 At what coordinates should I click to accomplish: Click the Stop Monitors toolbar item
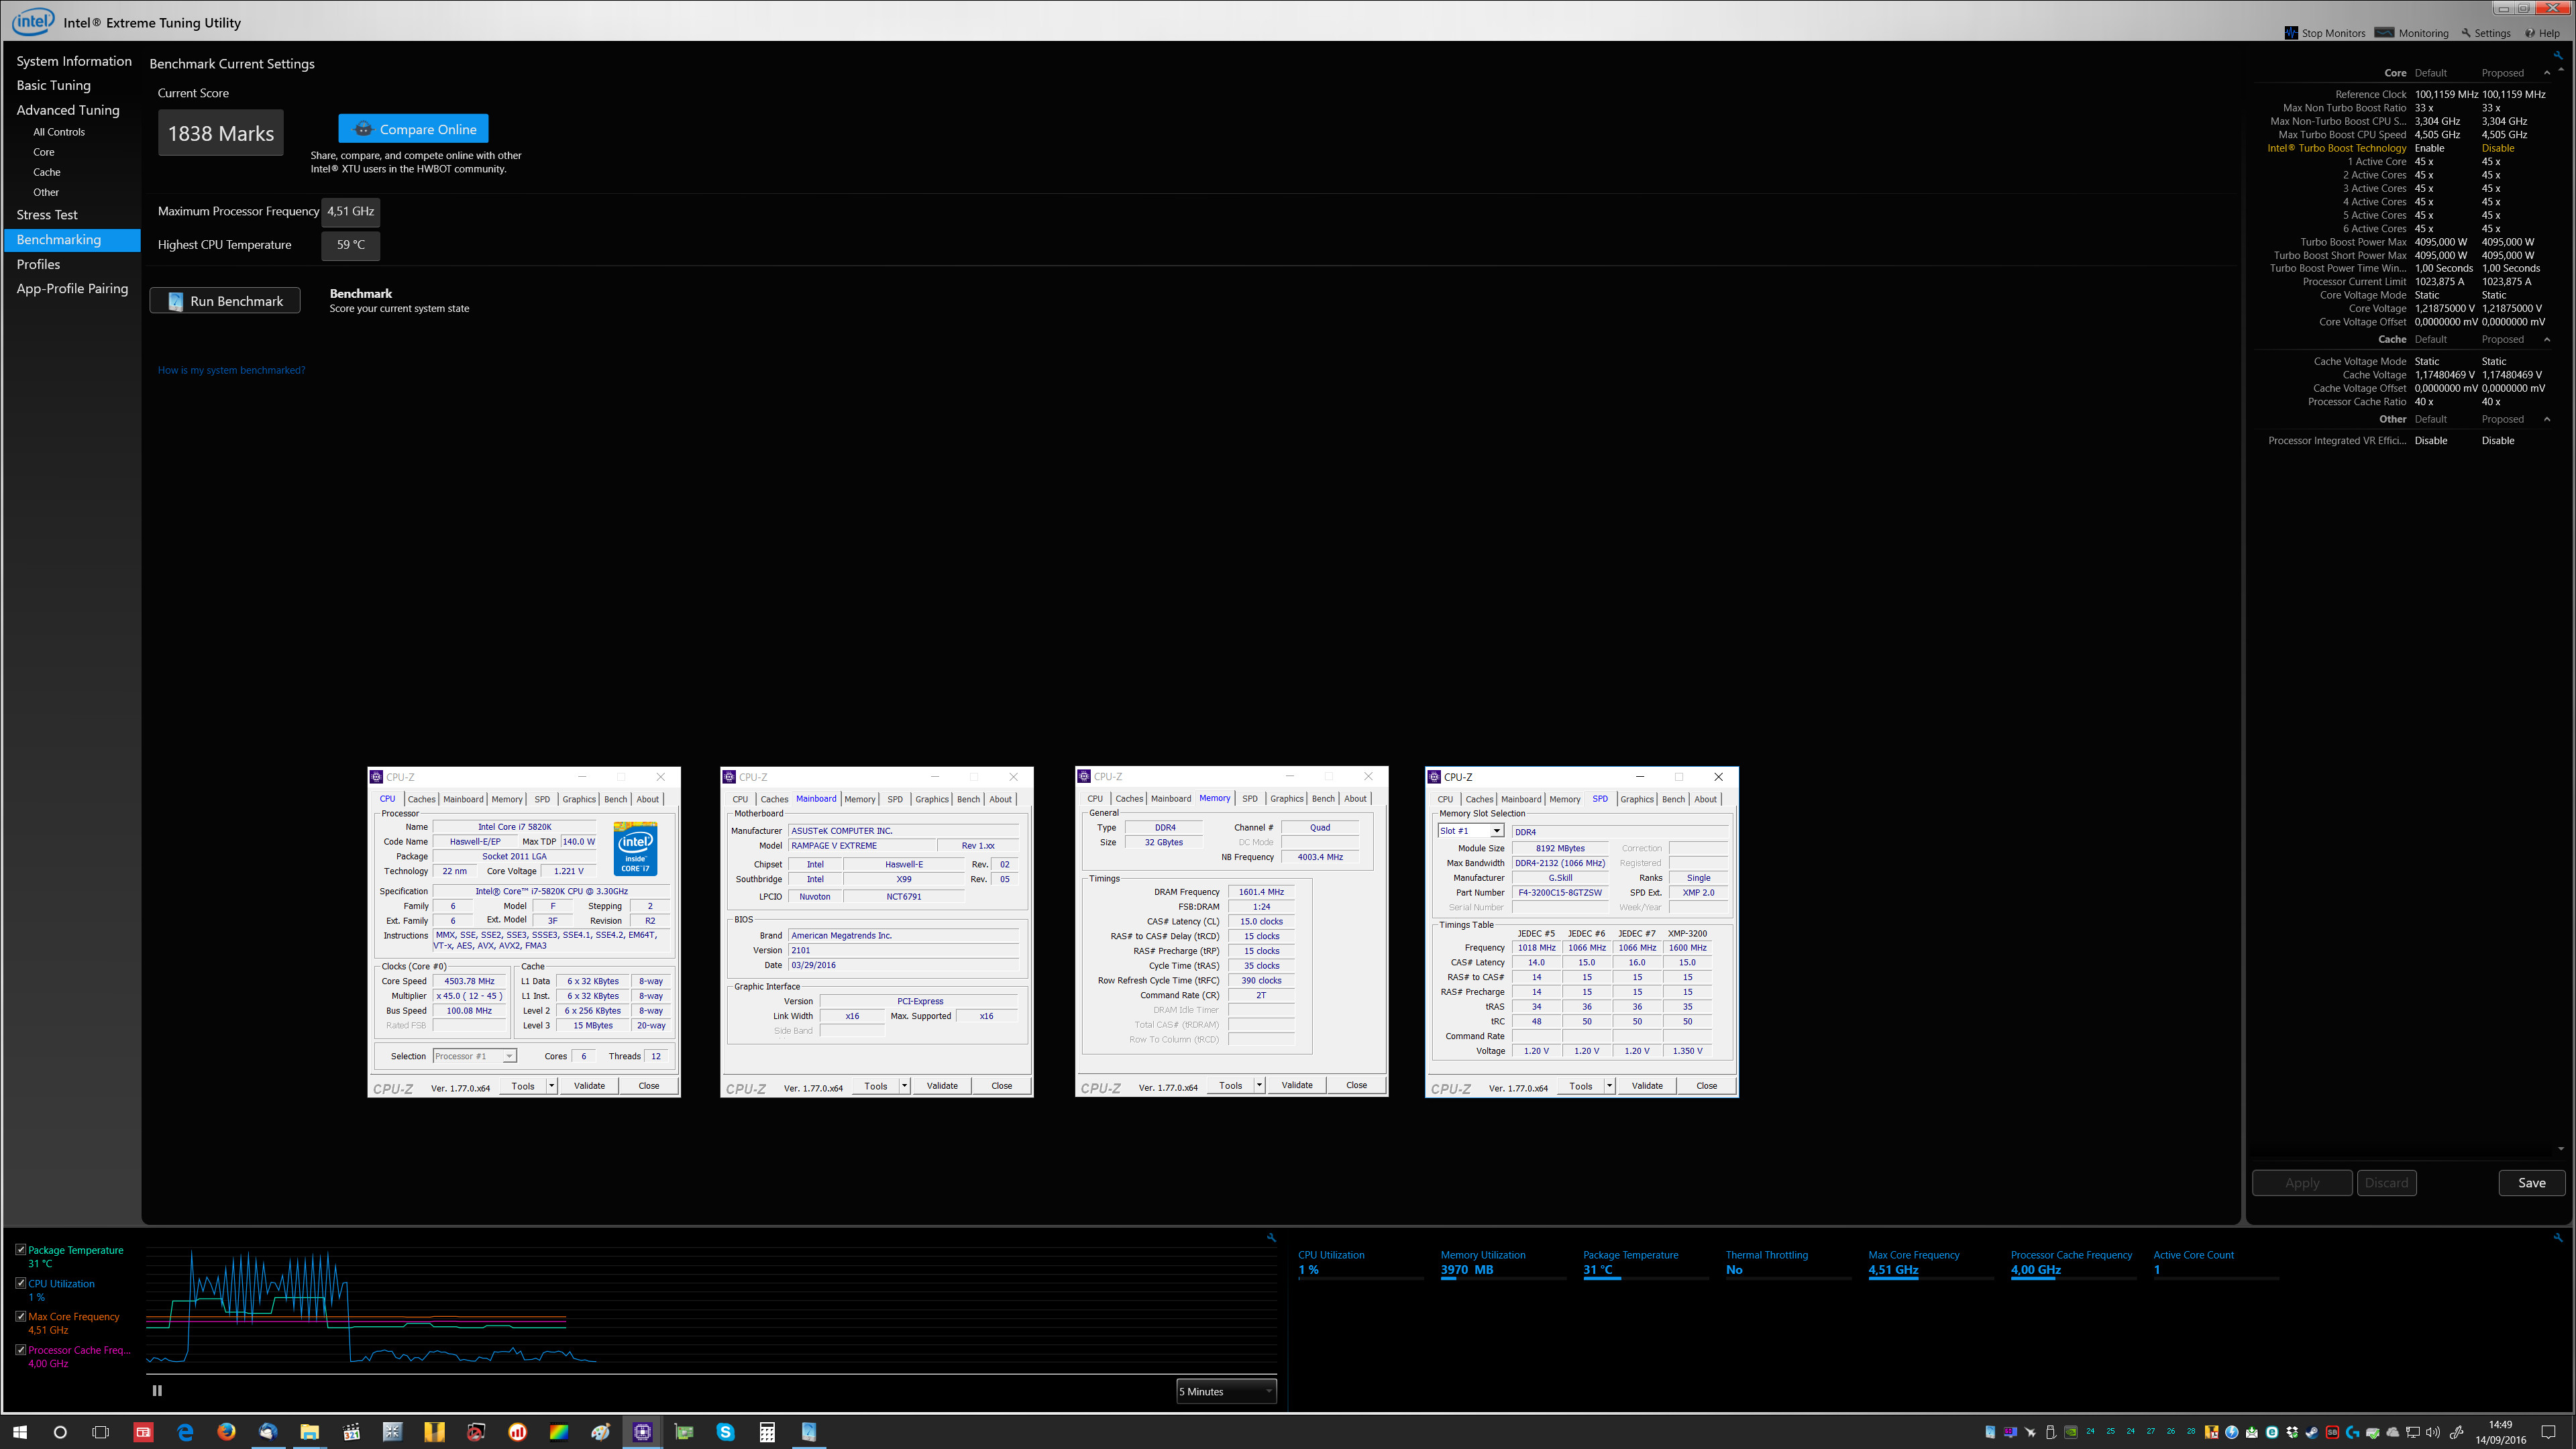click(2325, 33)
